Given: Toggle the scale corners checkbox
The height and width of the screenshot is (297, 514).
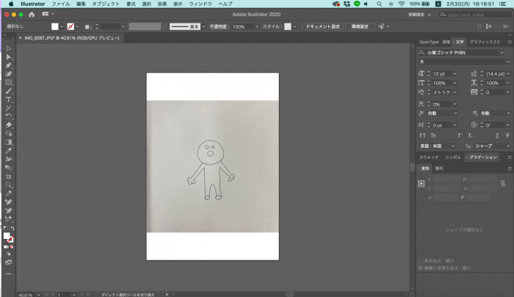Looking at the screenshot, I should point(419,261).
